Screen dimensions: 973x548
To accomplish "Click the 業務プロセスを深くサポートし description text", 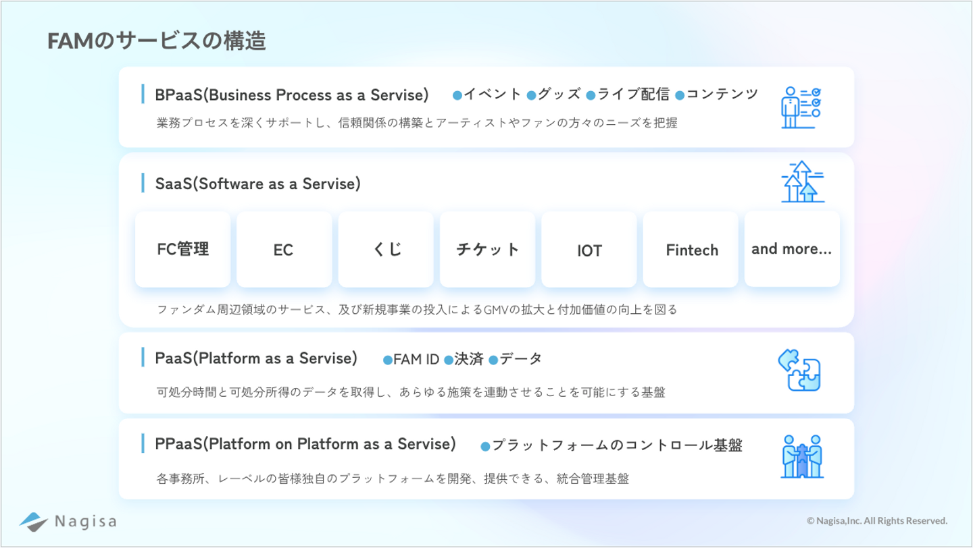I will pyautogui.click(x=417, y=123).
